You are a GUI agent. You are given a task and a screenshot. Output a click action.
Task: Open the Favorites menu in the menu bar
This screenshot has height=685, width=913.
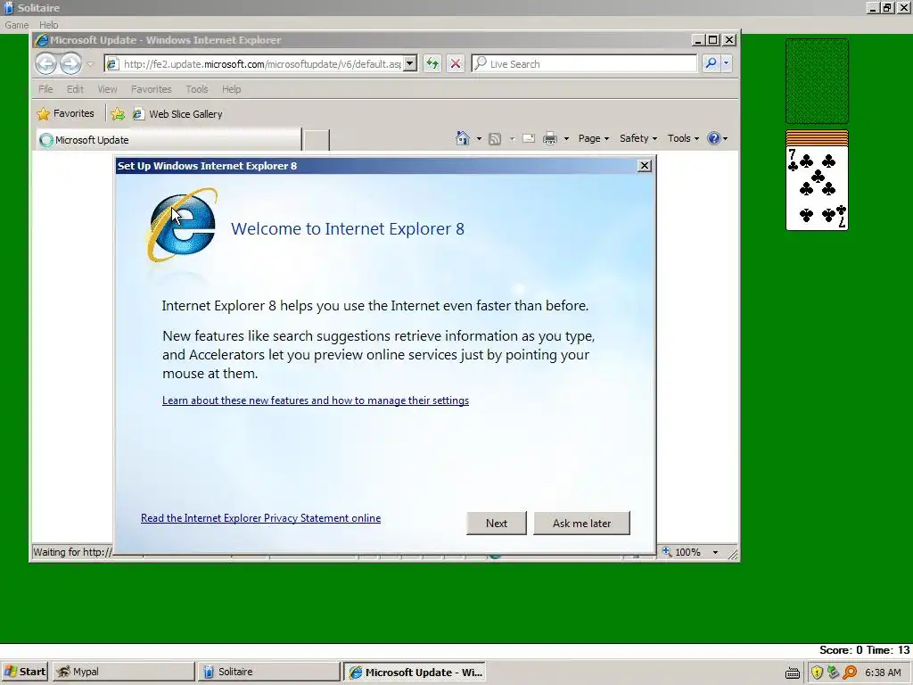[152, 89]
